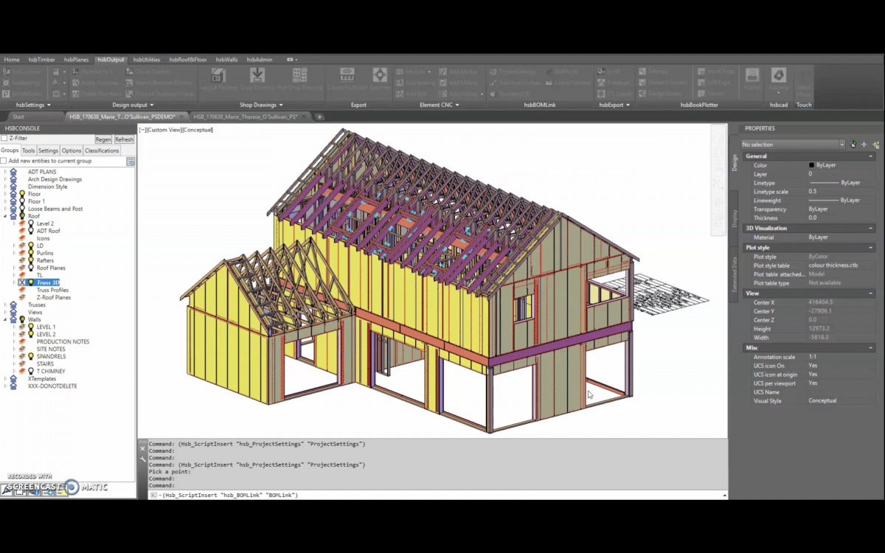The width and height of the screenshot is (885, 553).
Task: Click the Refresh button
Action: 124,139
